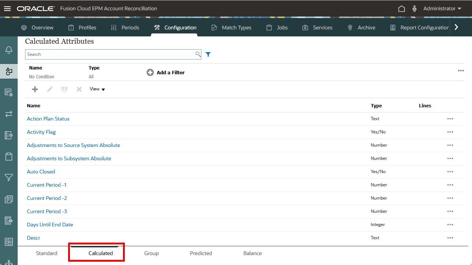Open Adjustments to Source System Absolute
Viewport: 472px width, 265px height.
(73, 145)
